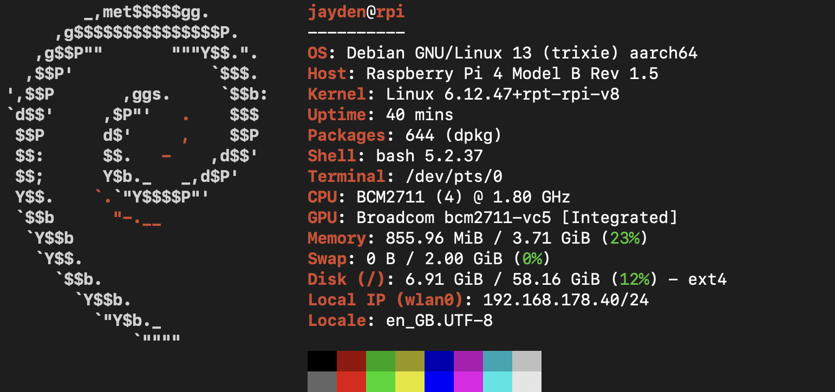Click the jayden@rpi username header

pyautogui.click(x=355, y=11)
